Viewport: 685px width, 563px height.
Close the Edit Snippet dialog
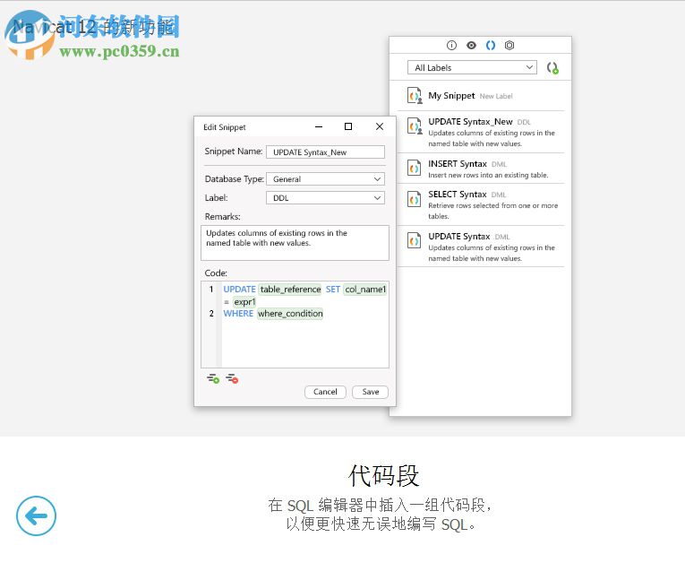coord(380,126)
